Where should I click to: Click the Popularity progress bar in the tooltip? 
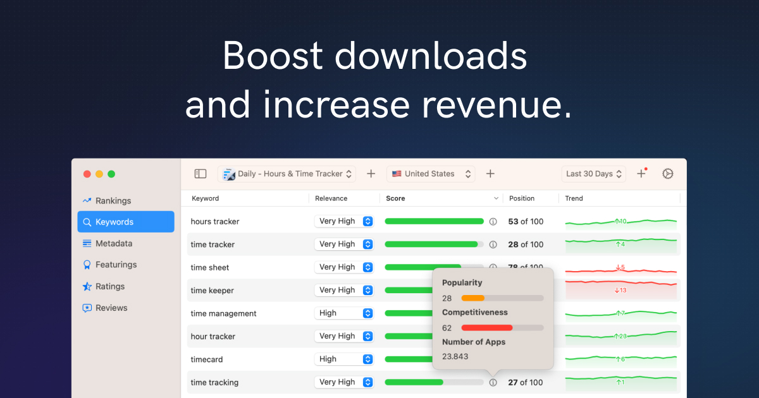tap(503, 297)
